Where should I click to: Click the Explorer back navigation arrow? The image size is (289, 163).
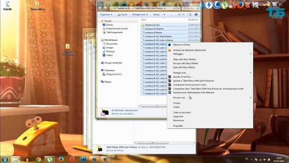(x=100, y=8)
